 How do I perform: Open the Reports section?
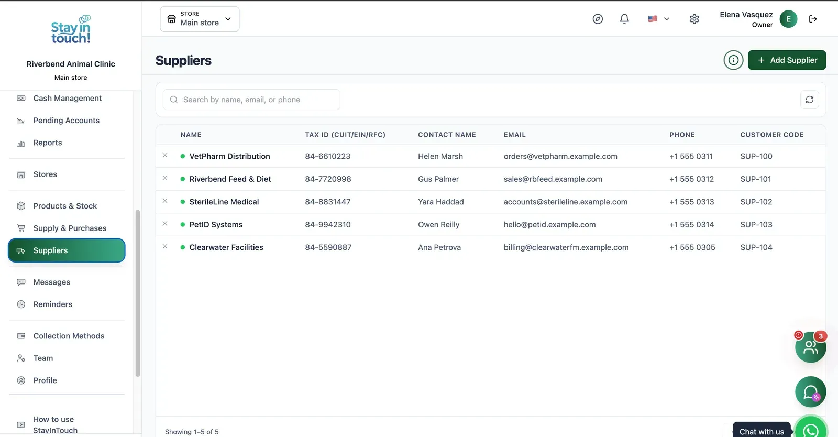pyautogui.click(x=67, y=143)
